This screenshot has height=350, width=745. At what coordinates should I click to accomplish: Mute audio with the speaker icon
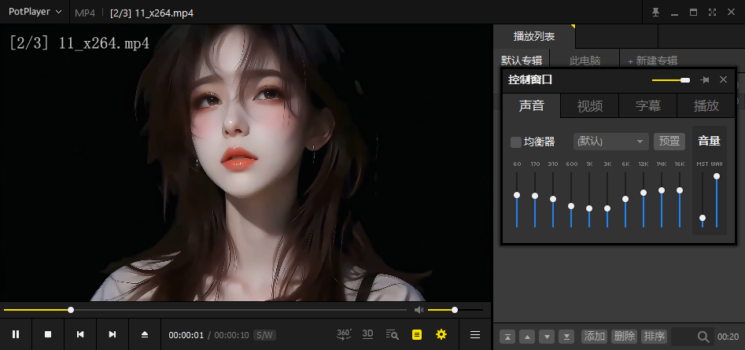[419, 310]
